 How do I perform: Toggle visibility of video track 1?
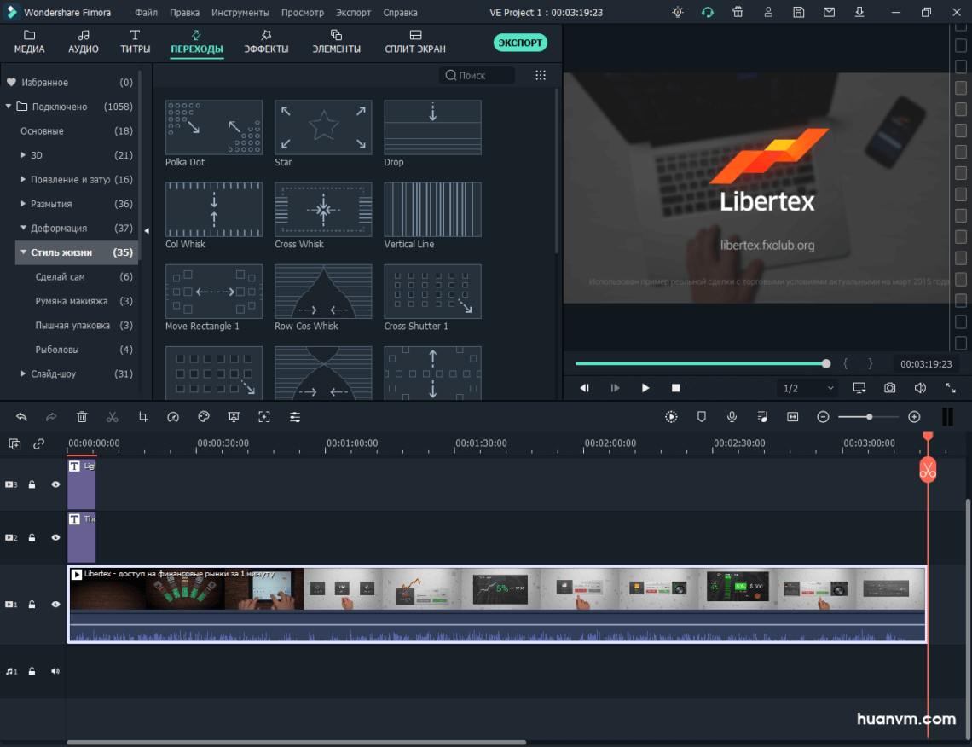[55, 605]
